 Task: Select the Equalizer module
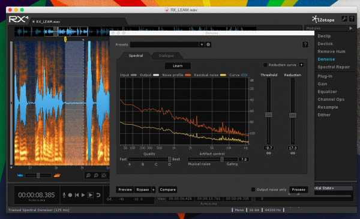coord(327,92)
